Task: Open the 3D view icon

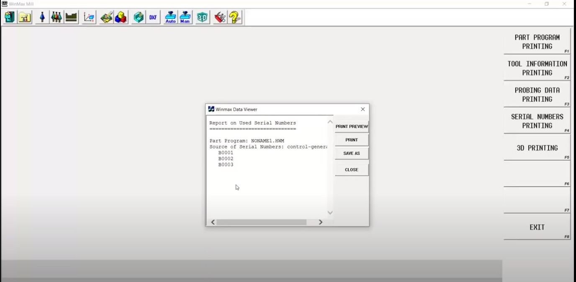Action: (x=203, y=18)
